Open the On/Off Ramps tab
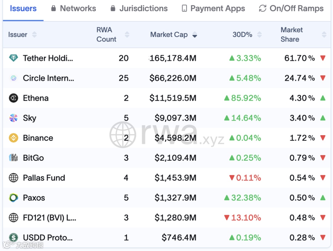The image size is (333, 251). pyautogui.click(x=291, y=9)
